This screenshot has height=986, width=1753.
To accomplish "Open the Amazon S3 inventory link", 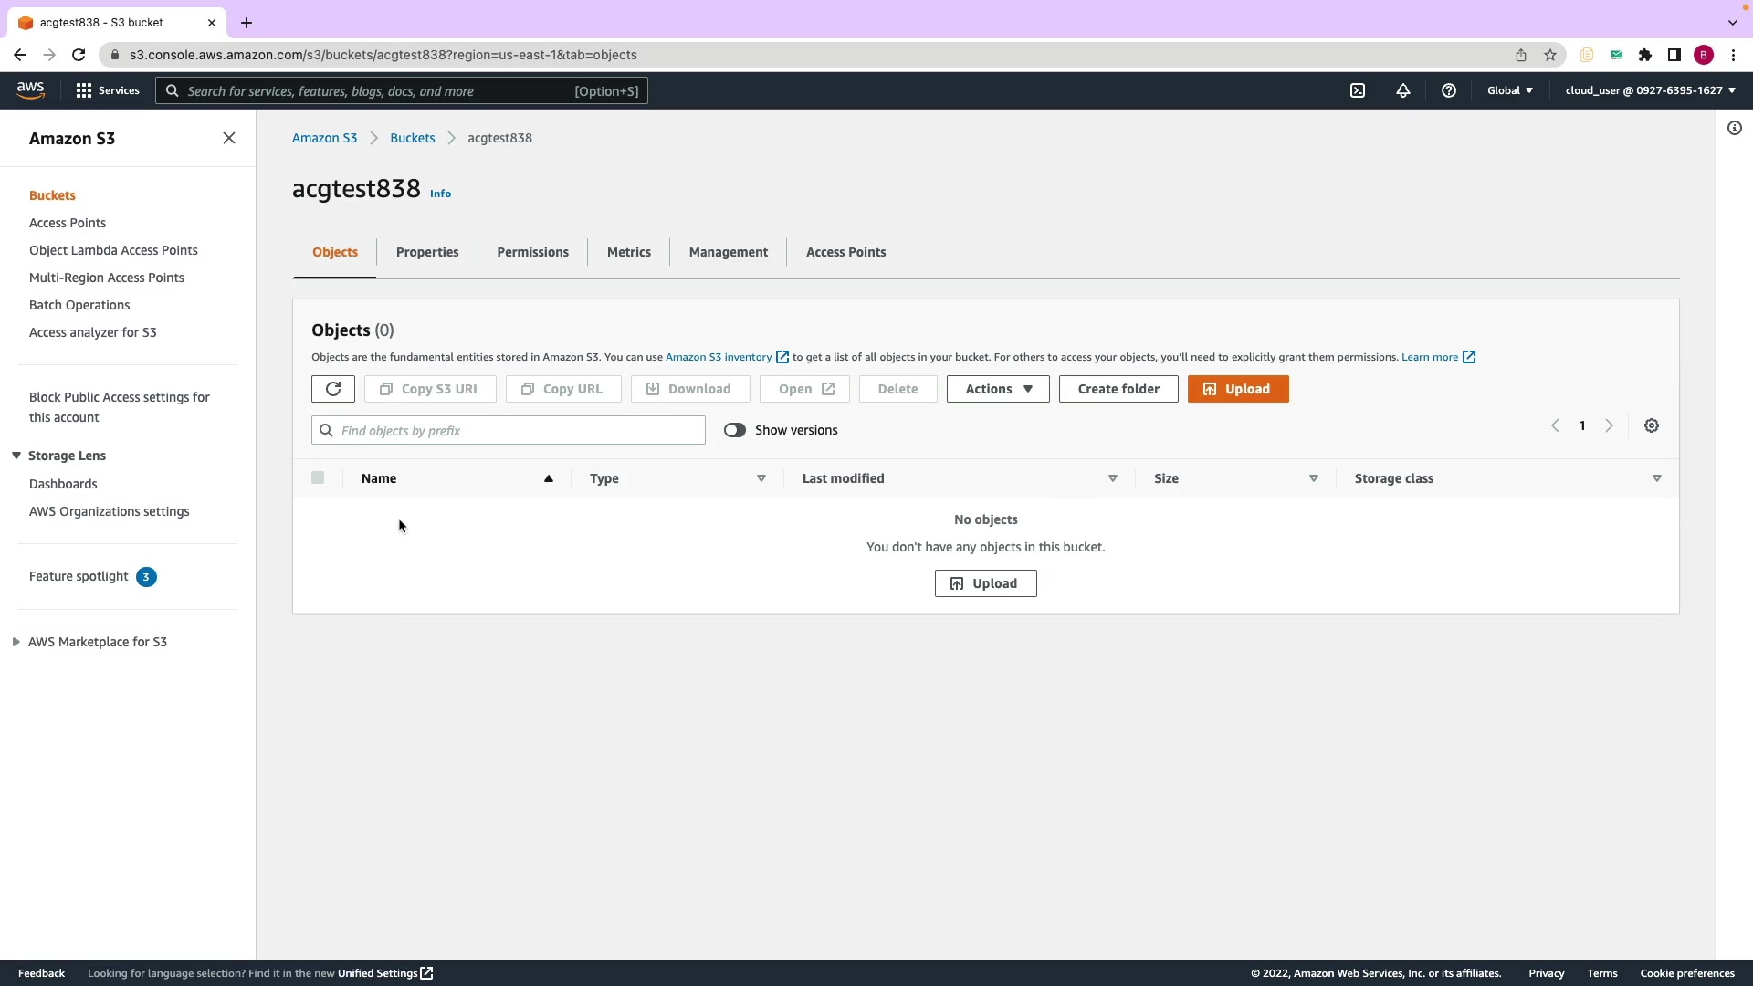I will point(719,357).
